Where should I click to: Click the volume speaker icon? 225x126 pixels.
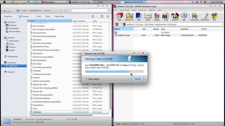click(205, 2)
